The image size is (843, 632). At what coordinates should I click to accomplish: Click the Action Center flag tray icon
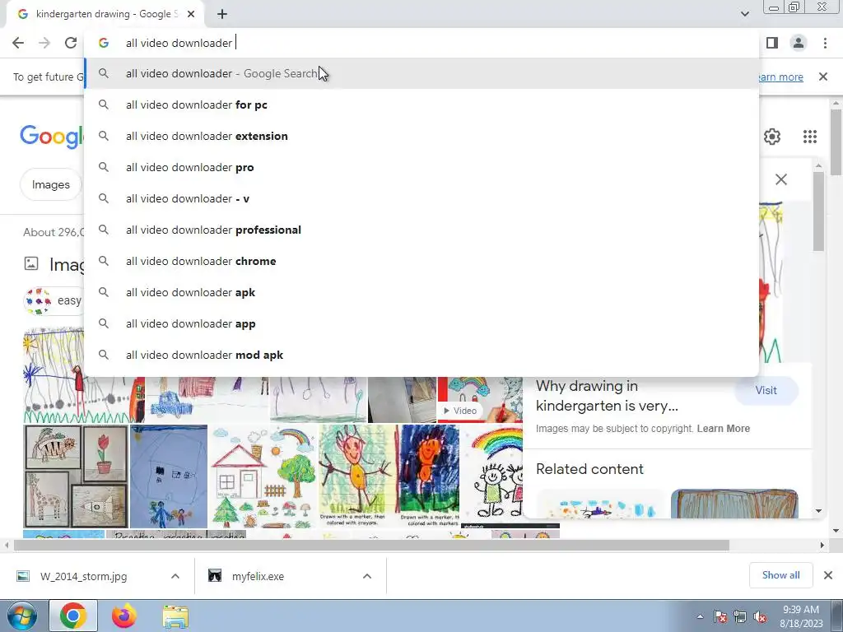pos(720,616)
